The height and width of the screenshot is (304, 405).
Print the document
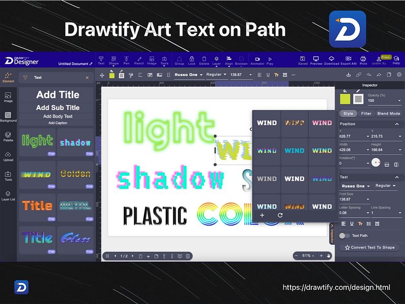click(x=363, y=61)
